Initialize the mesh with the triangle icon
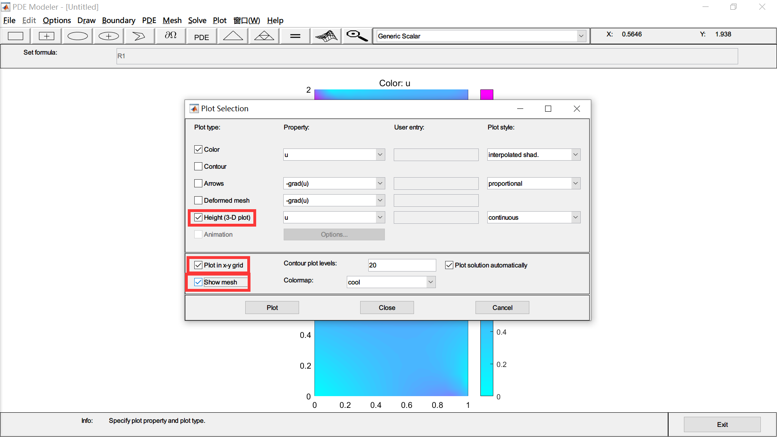Image resolution: width=777 pixels, height=437 pixels. (233, 36)
